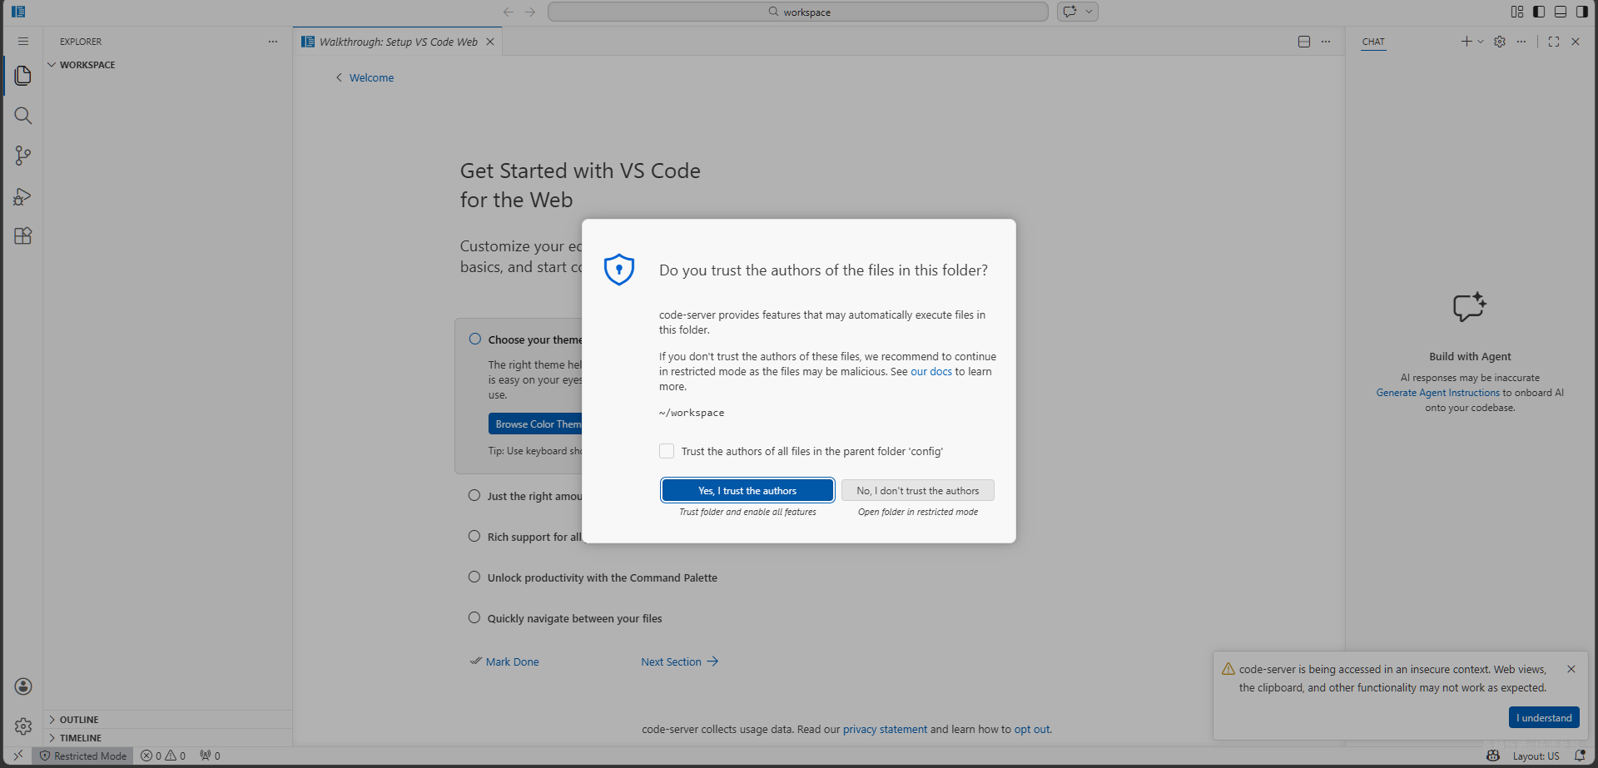Click the 'workspace' command center search box
1598x768 pixels.
point(798,12)
